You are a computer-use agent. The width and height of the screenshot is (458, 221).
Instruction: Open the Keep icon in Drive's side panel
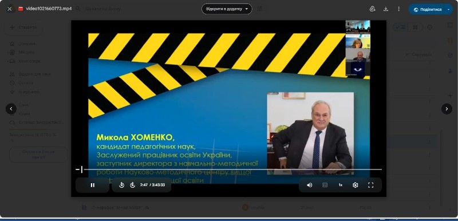pos(450,41)
